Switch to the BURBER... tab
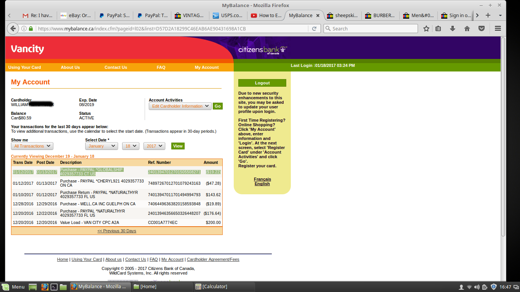 [x=380, y=16]
